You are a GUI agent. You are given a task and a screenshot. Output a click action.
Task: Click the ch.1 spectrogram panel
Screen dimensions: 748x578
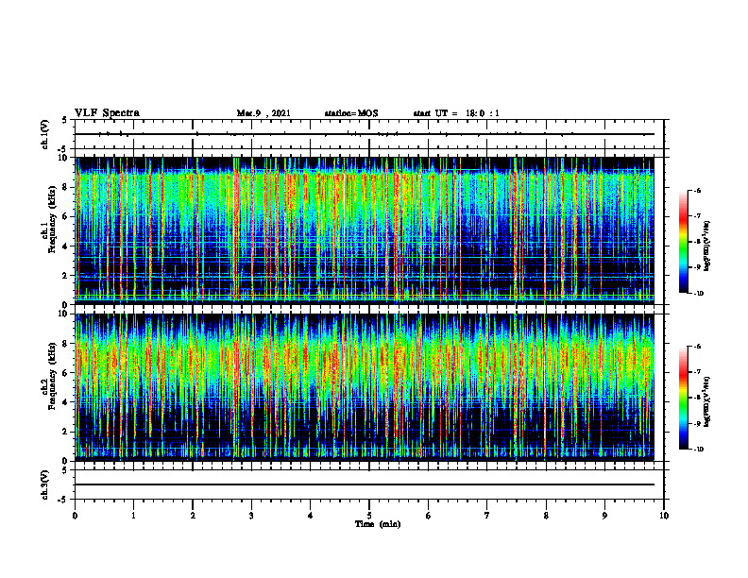click(365, 230)
